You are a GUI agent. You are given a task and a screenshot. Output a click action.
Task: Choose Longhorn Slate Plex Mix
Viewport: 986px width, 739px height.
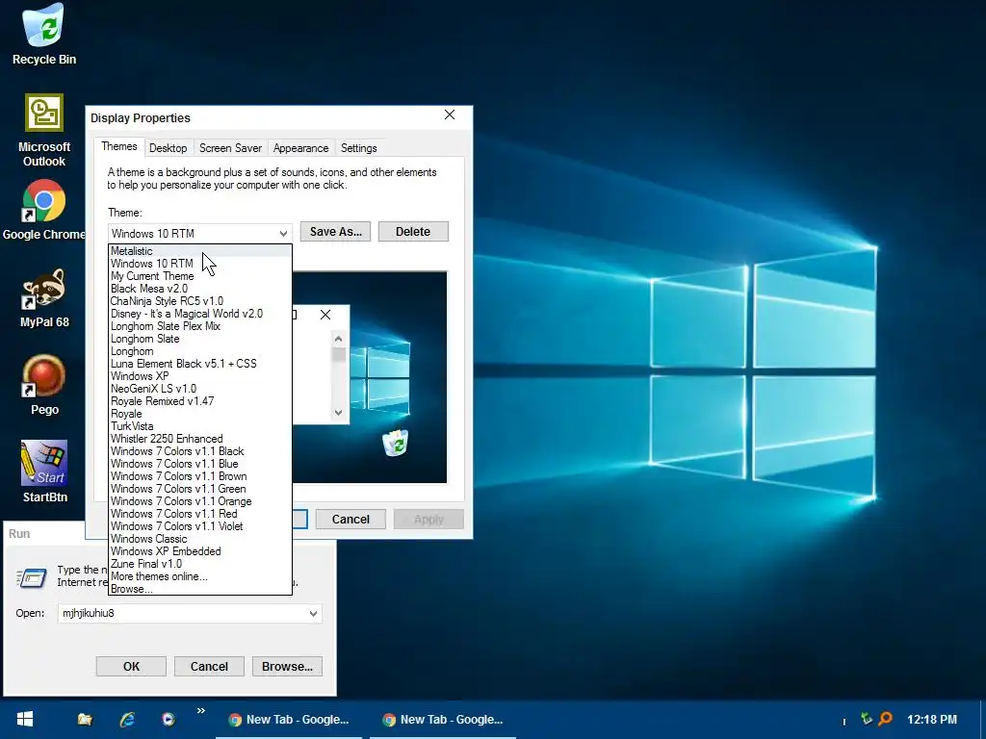click(x=200, y=326)
